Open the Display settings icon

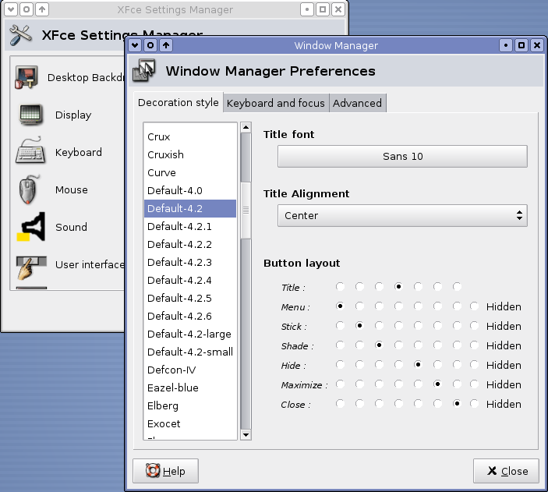point(31,115)
